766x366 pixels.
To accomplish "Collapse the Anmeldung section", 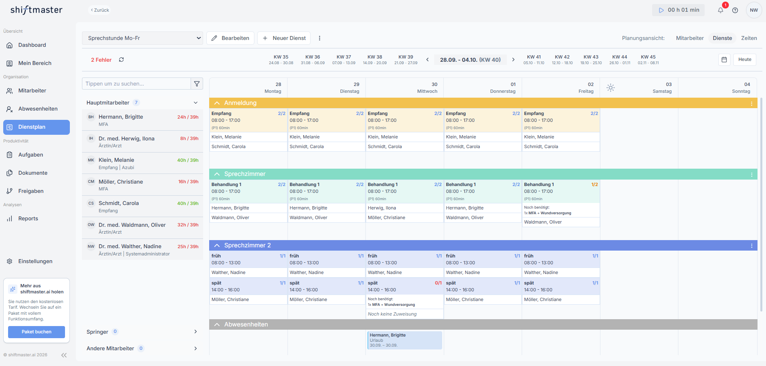I will (217, 103).
